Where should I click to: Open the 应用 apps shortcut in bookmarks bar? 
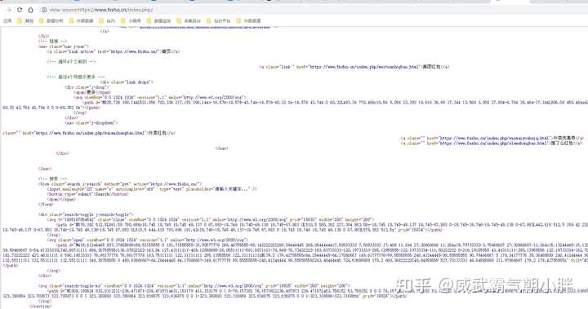coord(7,21)
